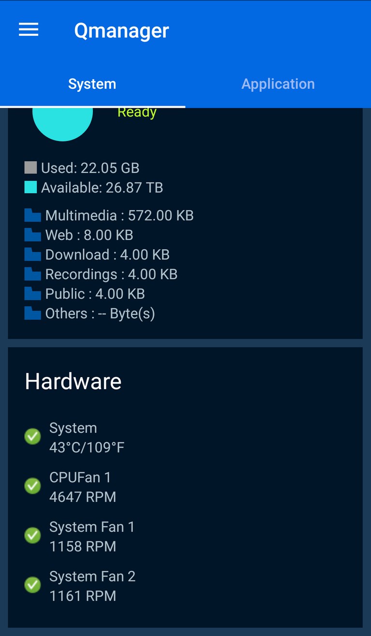Tap the green Ready status text

pos(137,113)
